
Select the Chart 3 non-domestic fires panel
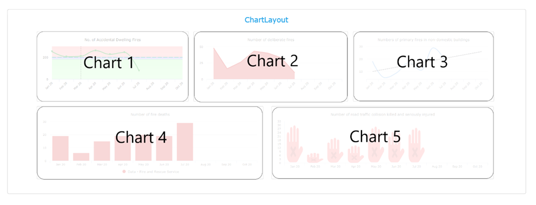click(x=423, y=66)
